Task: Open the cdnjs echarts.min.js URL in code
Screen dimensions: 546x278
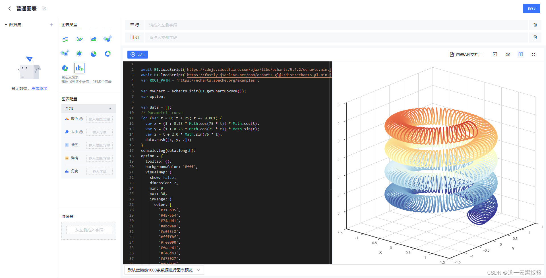Action: tap(259, 69)
